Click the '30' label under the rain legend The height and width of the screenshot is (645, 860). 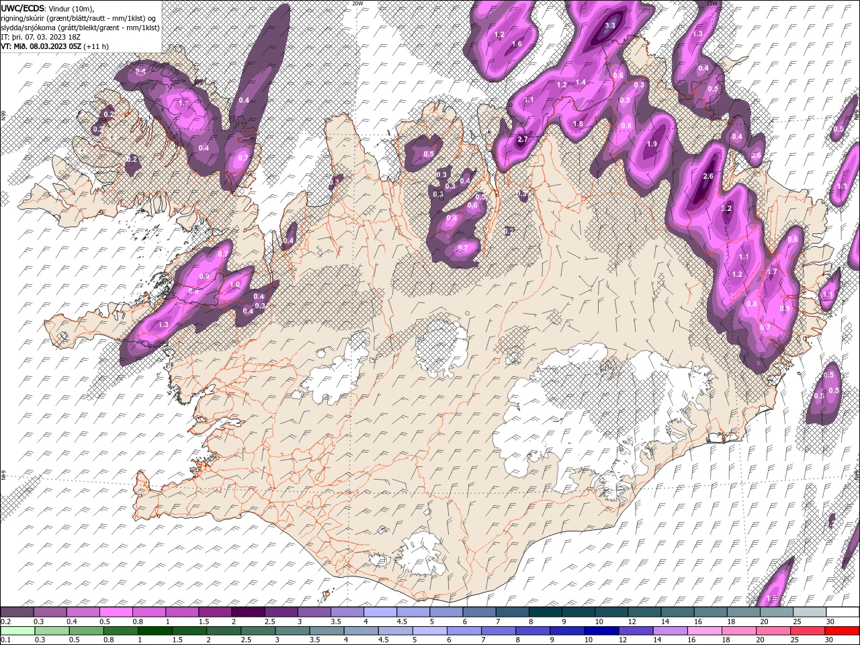tap(829, 640)
